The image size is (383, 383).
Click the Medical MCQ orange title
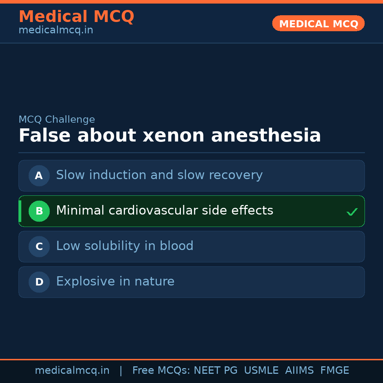click(x=76, y=17)
